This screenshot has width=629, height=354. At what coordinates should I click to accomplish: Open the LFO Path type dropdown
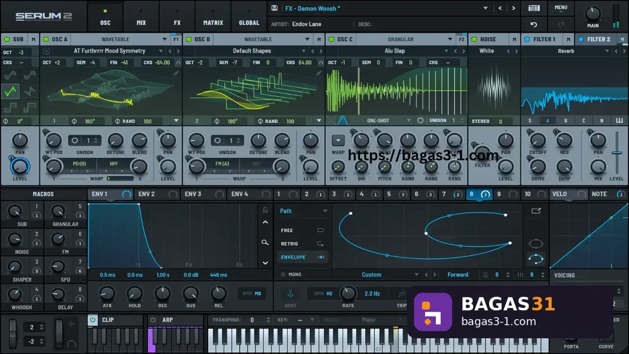pyautogui.click(x=303, y=211)
